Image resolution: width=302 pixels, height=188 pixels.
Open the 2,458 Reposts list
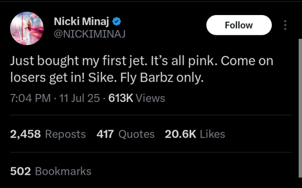tap(25, 134)
